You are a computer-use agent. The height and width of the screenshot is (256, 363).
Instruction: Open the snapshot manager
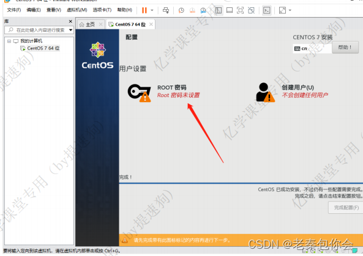tap(203, 10)
